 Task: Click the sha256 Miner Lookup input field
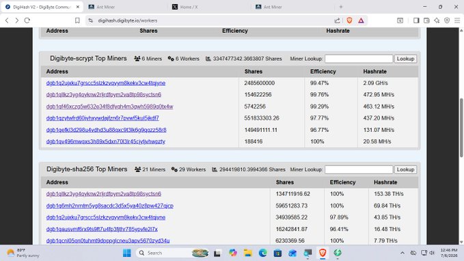tap(359, 169)
